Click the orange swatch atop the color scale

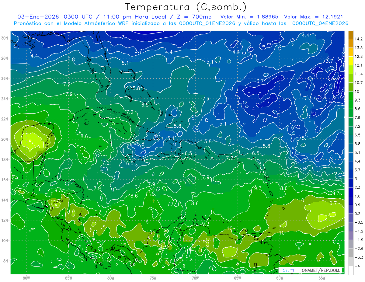tap(351, 35)
